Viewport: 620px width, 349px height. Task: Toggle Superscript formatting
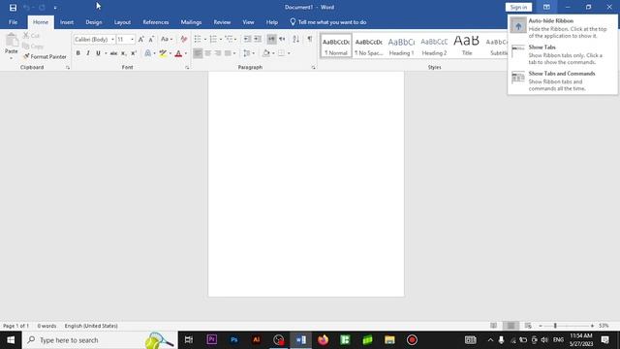click(134, 53)
